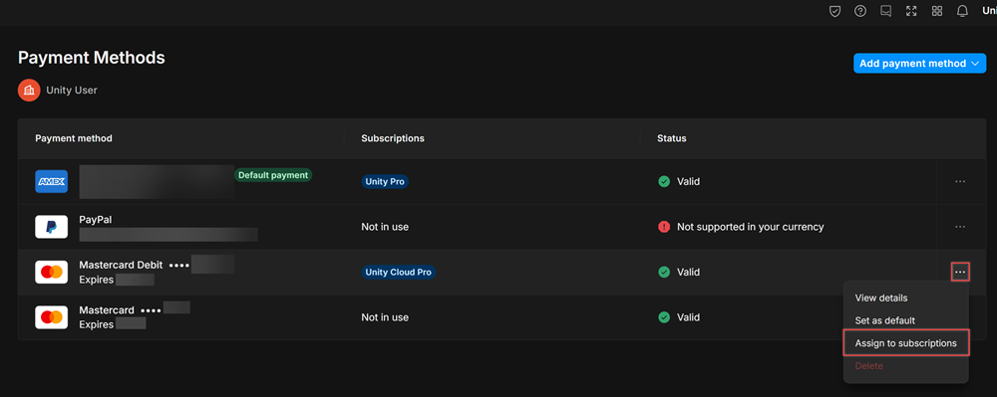This screenshot has height=397, width=997.
Task: Click the green Valid check in AMEX row
Action: pyautogui.click(x=664, y=181)
